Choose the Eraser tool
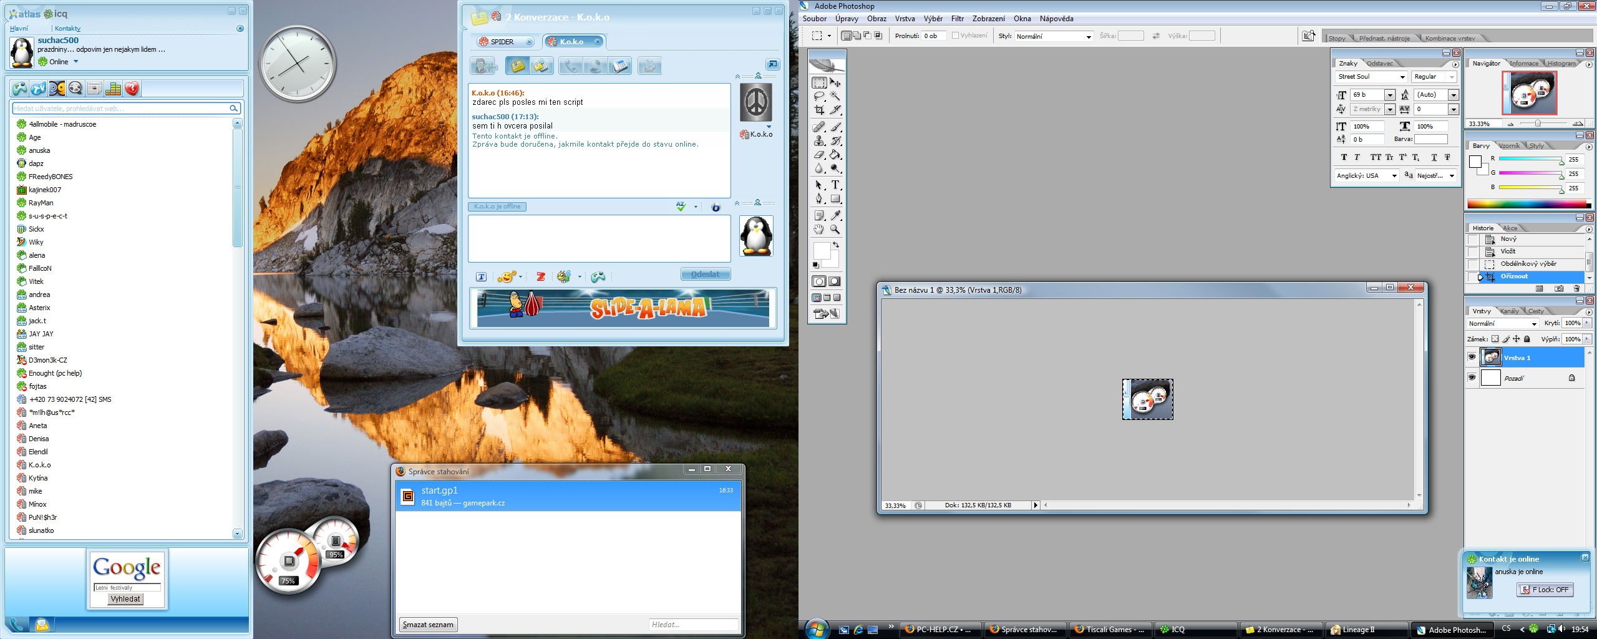 tap(819, 155)
